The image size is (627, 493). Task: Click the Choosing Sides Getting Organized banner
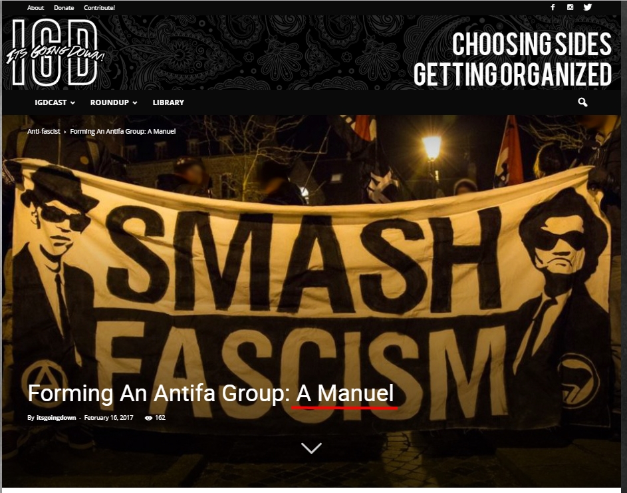coord(512,59)
